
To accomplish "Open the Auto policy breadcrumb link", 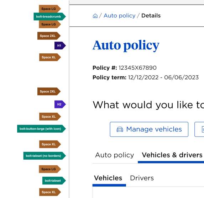I will point(119,16).
